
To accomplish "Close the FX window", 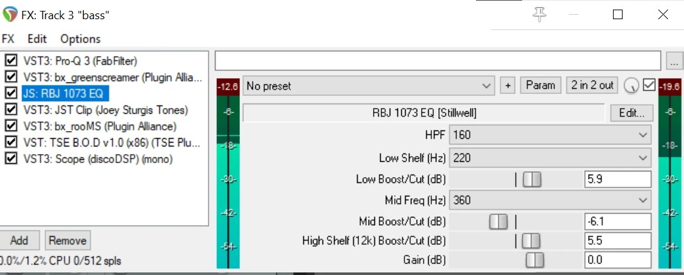I will tap(663, 15).
